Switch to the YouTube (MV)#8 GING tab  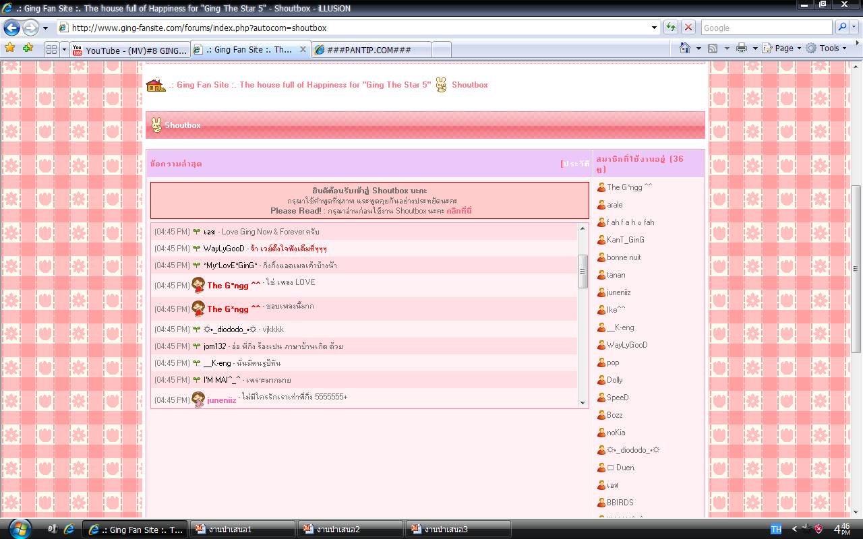(129, 50)
